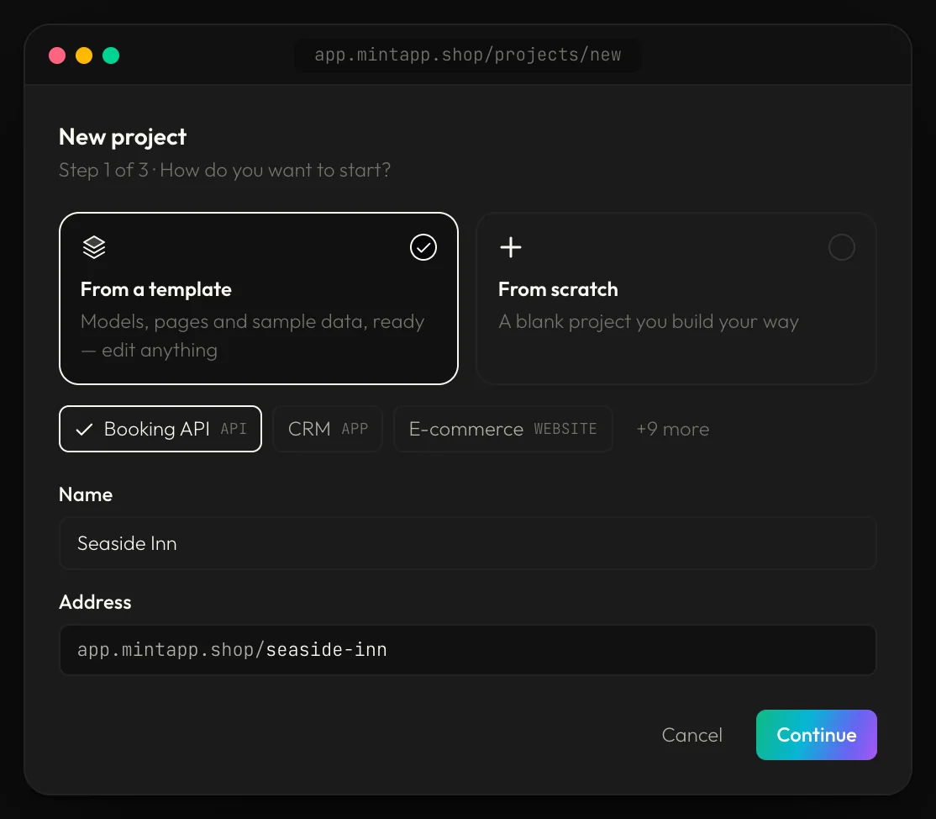Image resolution: width=936 pixels, height=819 pixels.
Task: Click the 'Models, pages and sample data' description
Action: (252, 336)
